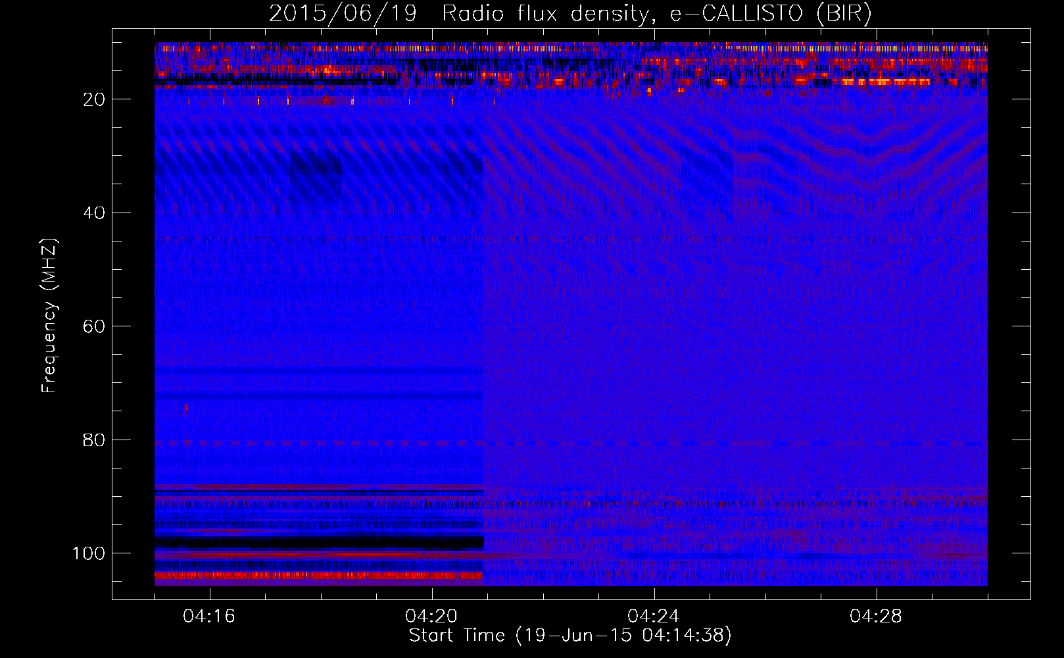
Task: Click the '04:24' time tick label
Action: (x=654, y=617)
